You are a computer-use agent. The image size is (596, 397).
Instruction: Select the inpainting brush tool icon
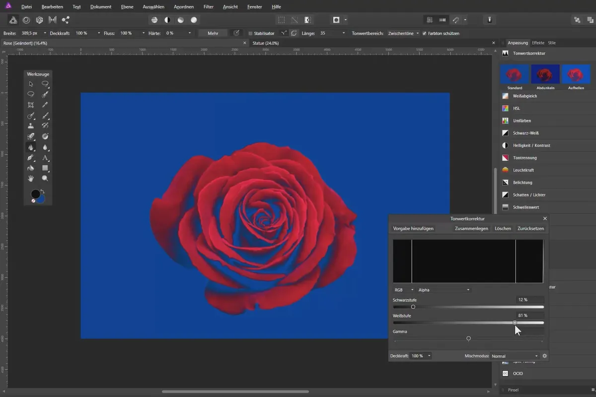click(31, 136)
